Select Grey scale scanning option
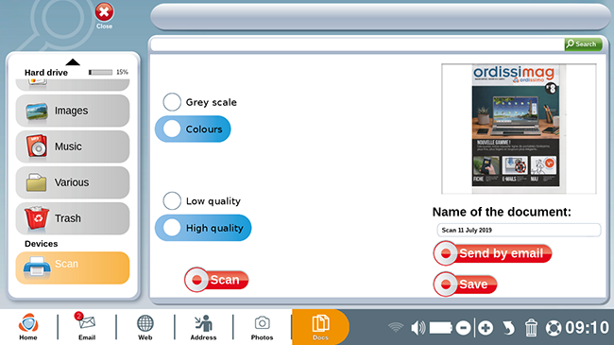 [199, 102]
